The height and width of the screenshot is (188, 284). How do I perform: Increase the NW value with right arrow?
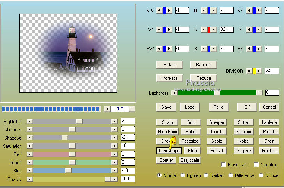[x=169, y=10]
